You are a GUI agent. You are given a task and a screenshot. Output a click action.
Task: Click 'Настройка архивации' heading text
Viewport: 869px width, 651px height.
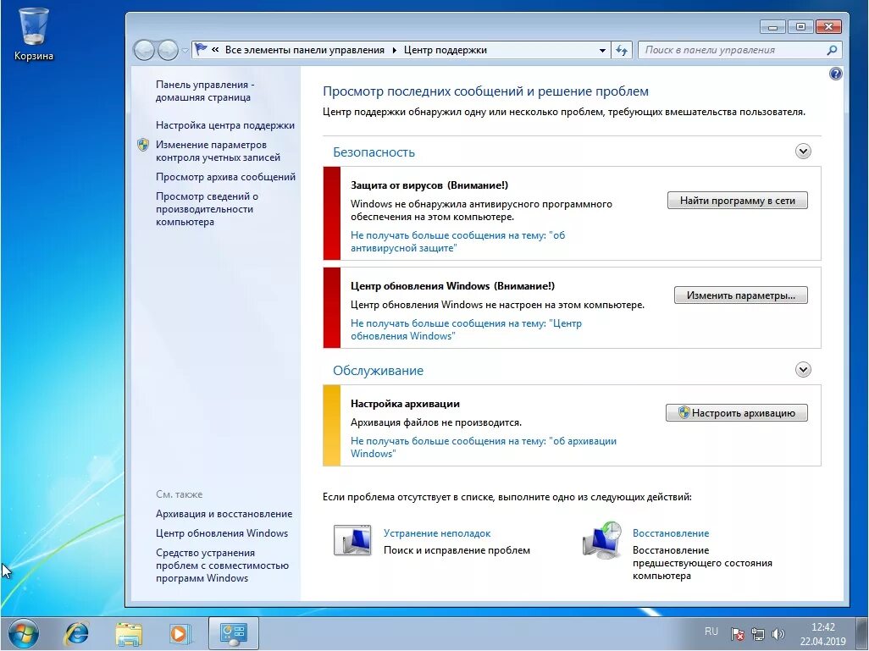(x=405, y=403)
